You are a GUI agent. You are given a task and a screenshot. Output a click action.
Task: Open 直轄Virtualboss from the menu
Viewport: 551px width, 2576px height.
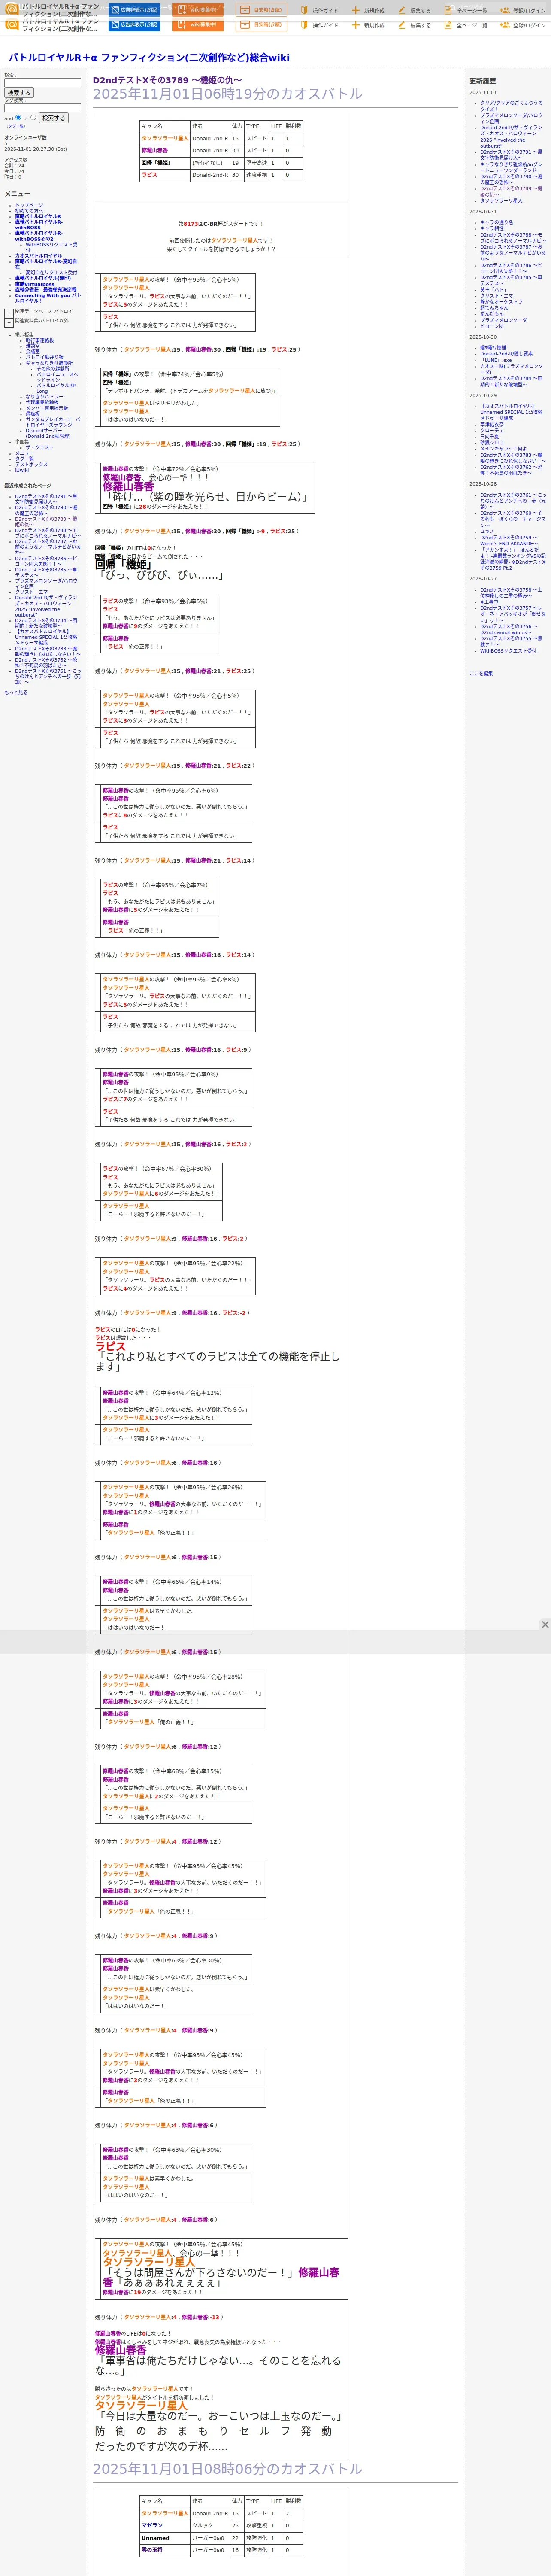click(35, 284)
